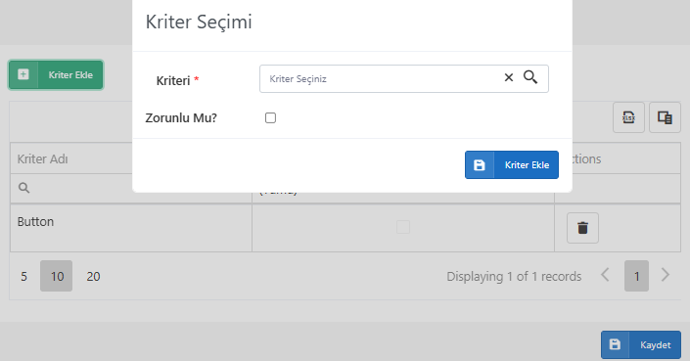The height and width of the screenshot is (361, 690).
Task: Click the Kaydet save button
Action: (x=641, y=344)
